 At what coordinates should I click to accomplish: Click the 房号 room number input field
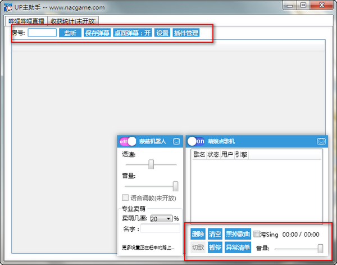[x=42, y=33]
